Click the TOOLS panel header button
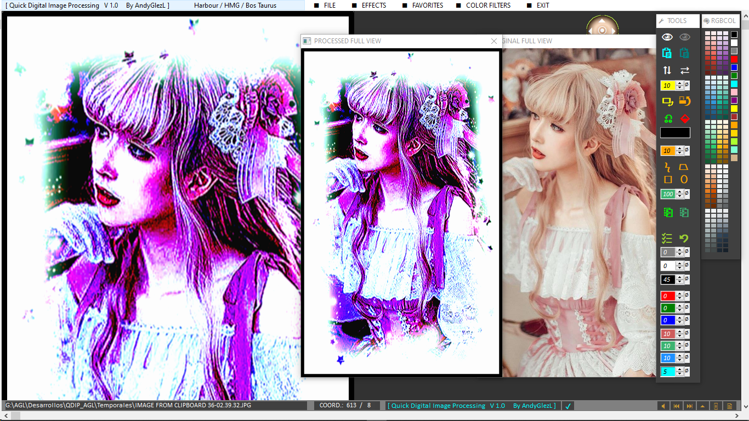The width and height of the screenshot is (749, 421). click(x=678, y=21)
